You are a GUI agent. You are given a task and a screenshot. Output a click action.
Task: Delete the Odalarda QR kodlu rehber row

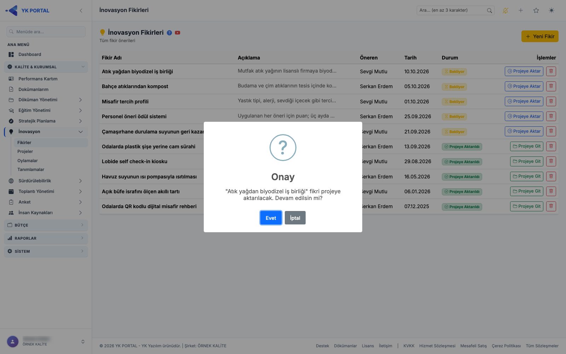551,206
